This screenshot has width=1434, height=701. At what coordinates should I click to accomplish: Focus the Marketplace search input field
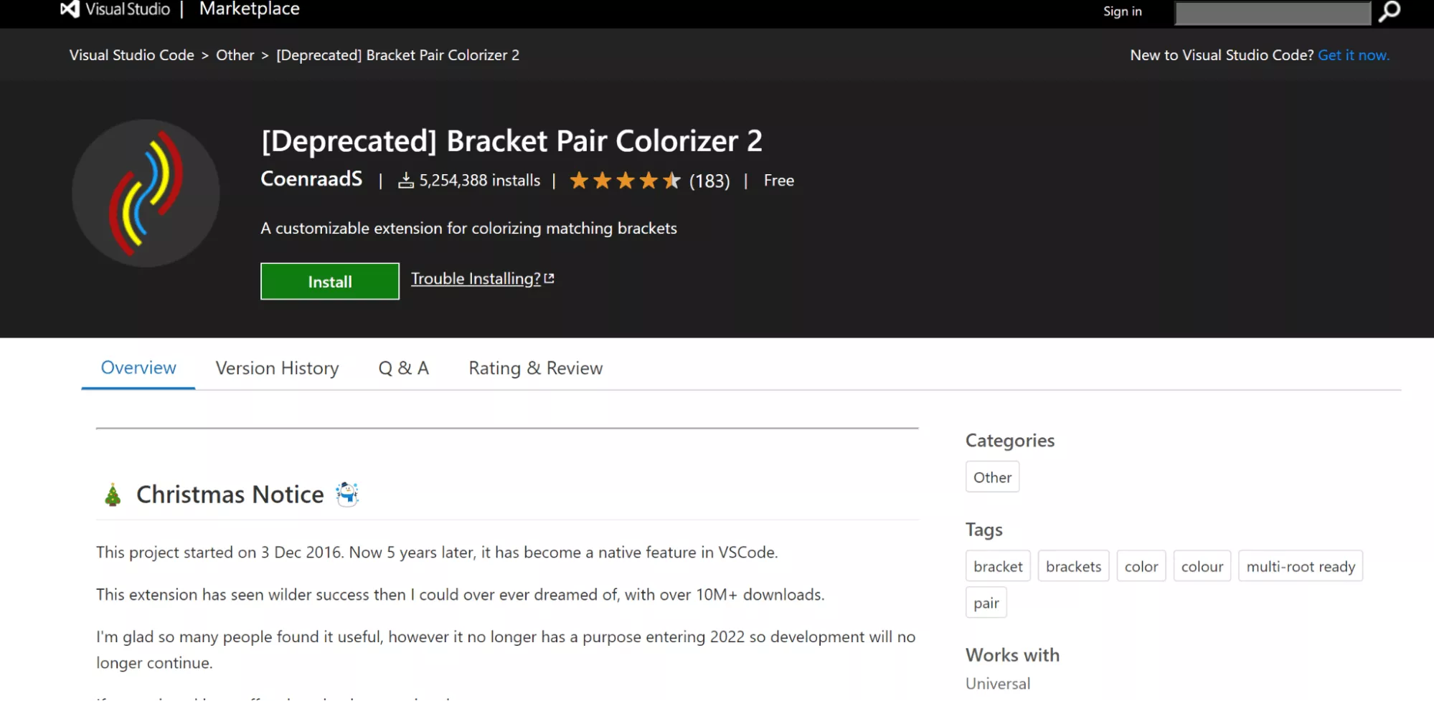[1273, 13]
